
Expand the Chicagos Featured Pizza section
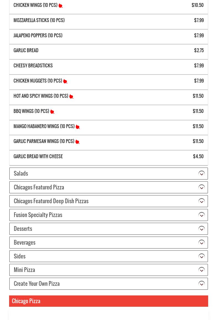[108, 187]
